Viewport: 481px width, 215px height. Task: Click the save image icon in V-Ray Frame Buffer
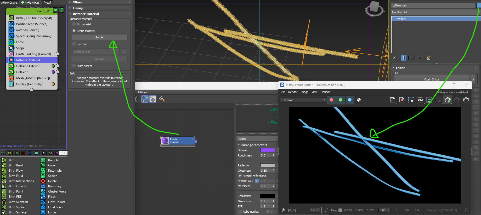pos(392,100)
